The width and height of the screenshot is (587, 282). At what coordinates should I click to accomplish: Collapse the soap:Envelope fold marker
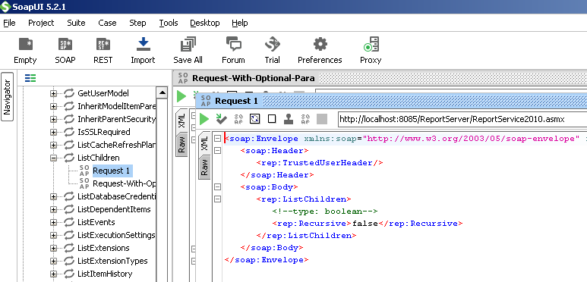pyautogui.click(x=217, y=139)
